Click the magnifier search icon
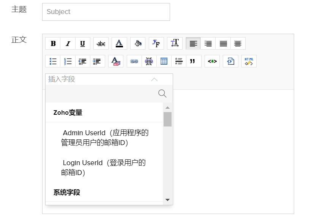 [x=162, y=94]
